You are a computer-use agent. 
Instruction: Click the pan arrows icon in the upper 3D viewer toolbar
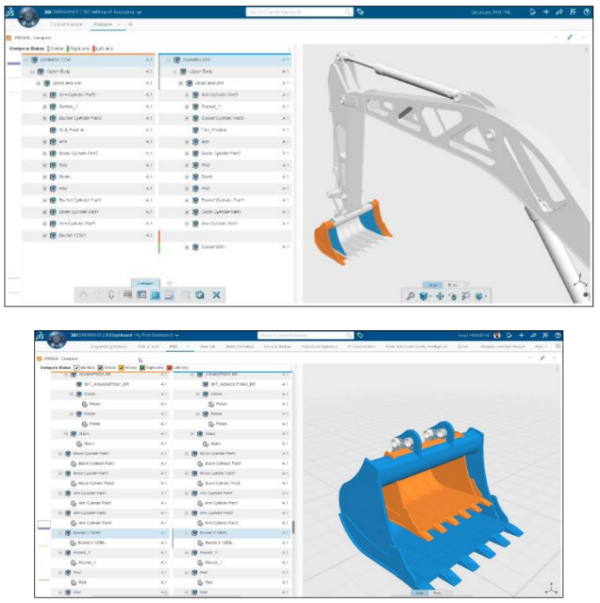(x=439, y=296)
